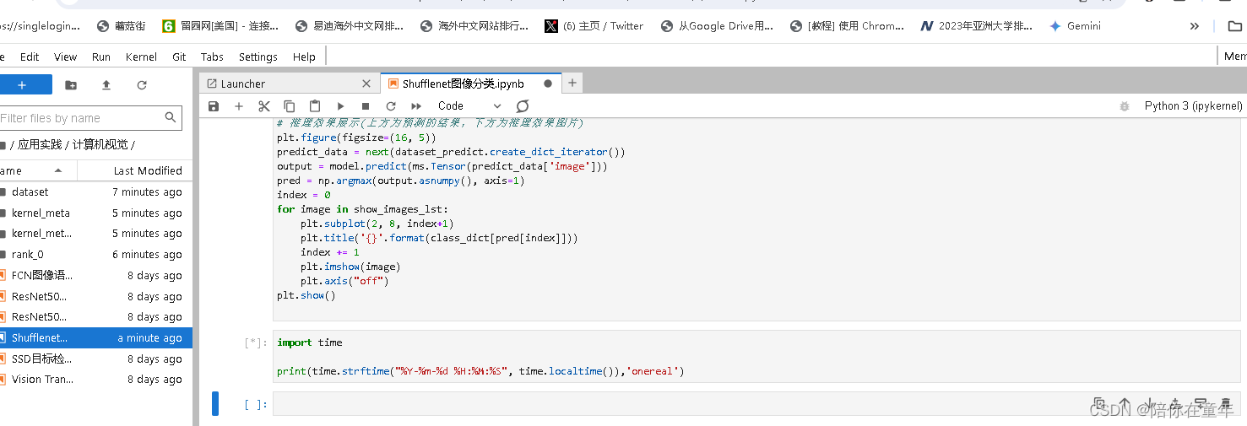Click the circular icon right of the Code dropdown
Screen dimensions: 1247x426
coord(523,106)
